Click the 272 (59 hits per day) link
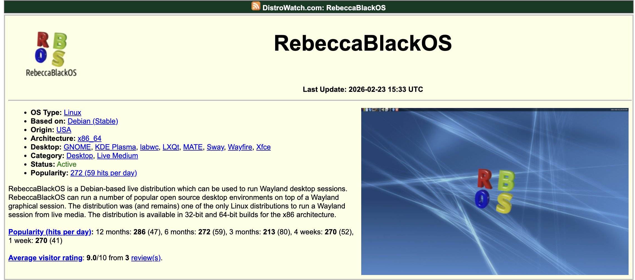Screen dimensions: 635x280 tap(104, 173)
